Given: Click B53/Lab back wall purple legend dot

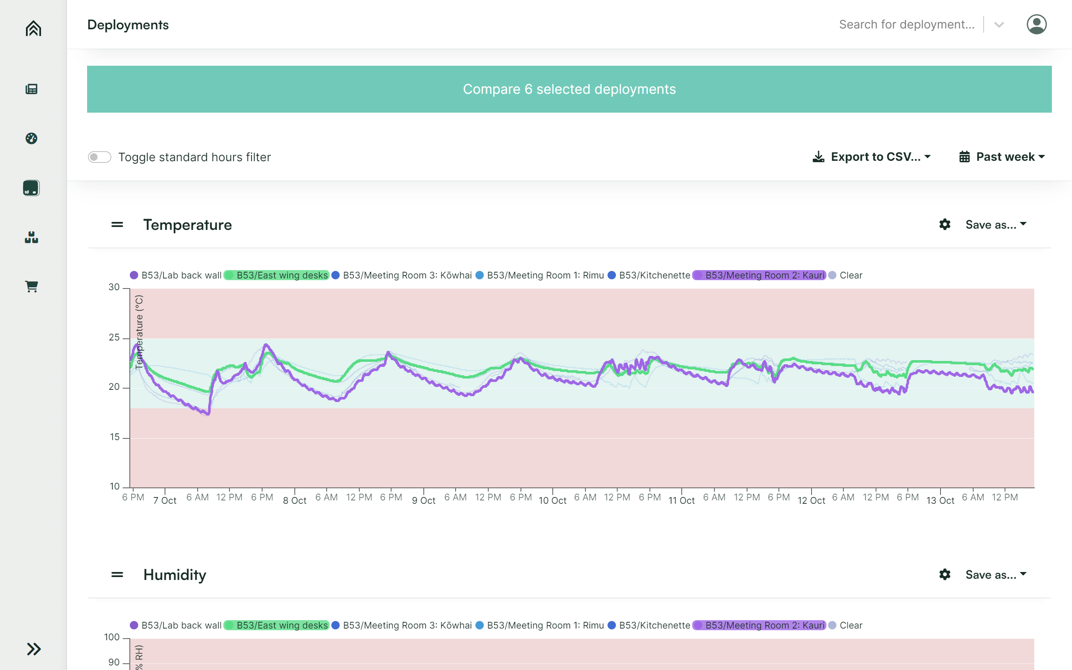Looking at the screenshot, I should pos(134,275).
